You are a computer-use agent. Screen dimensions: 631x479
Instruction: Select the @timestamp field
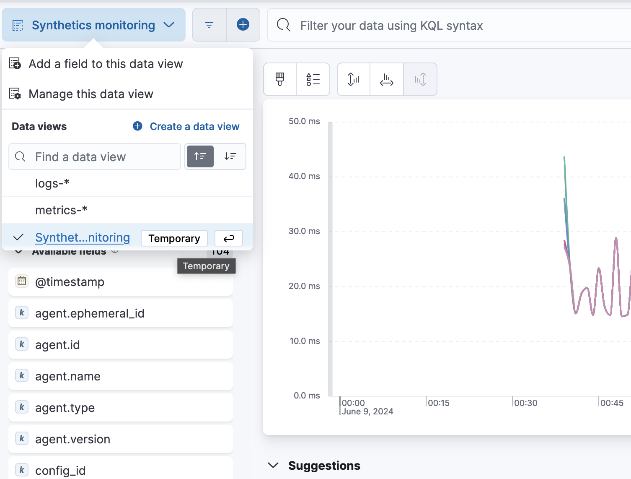coord(121,282)
